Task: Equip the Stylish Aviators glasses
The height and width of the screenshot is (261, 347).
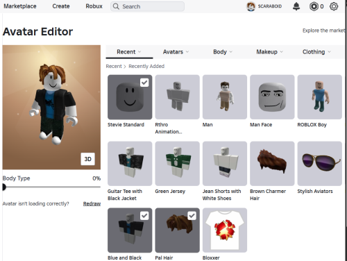Action: (319, 164)
